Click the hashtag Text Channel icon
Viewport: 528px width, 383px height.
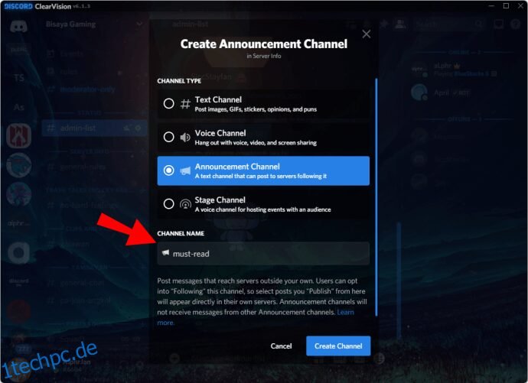pos(185,103)
